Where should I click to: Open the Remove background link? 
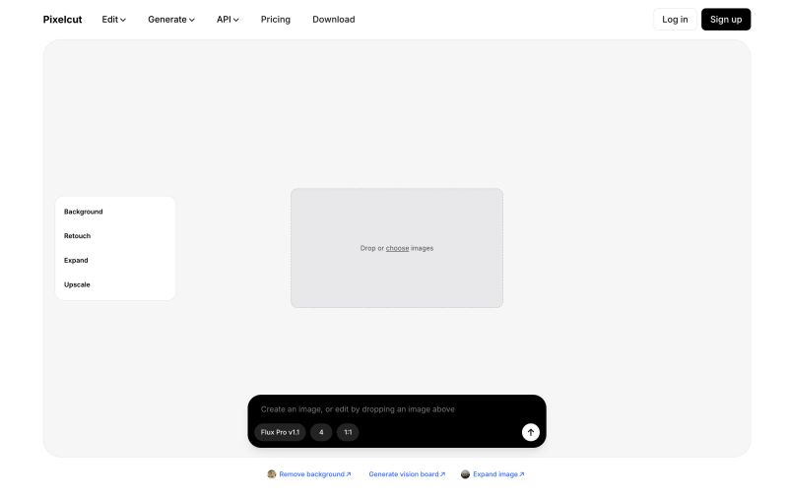tap(315, 474)
